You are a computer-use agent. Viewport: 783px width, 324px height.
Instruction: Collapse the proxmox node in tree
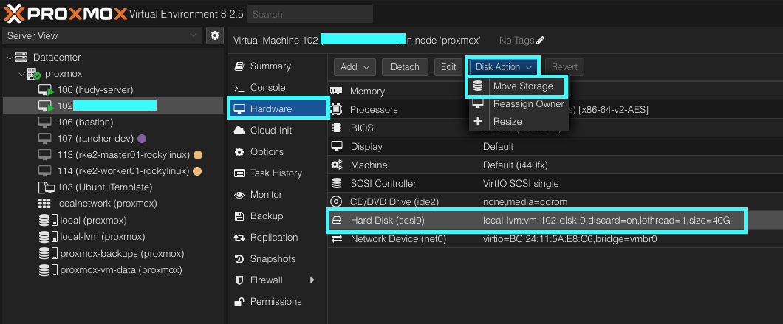coord(20,74)
